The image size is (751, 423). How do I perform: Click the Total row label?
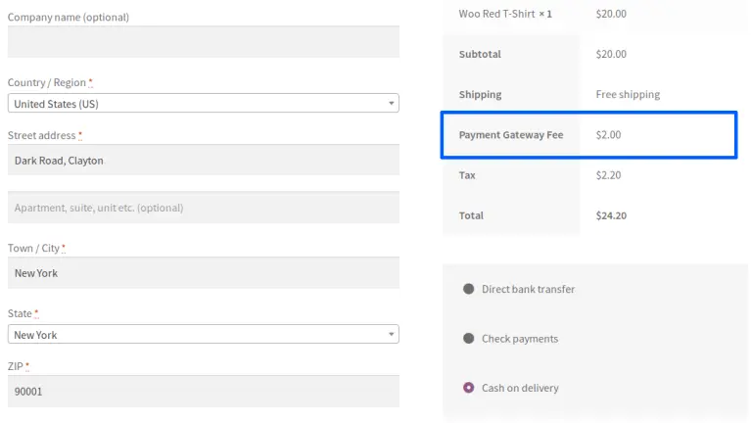[472, 215]
